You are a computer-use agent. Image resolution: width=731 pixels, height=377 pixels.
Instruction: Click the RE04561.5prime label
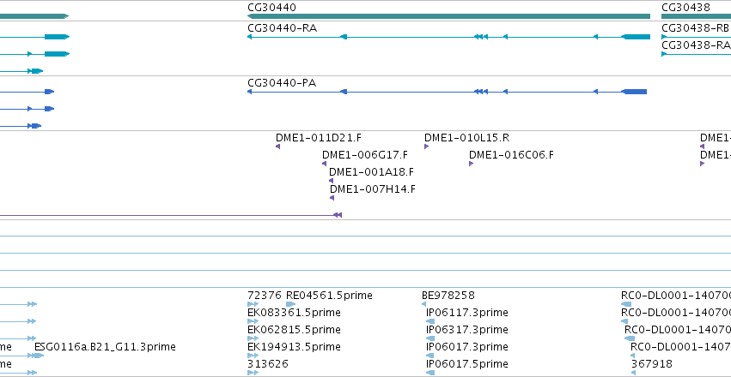[x=329, y=296]
